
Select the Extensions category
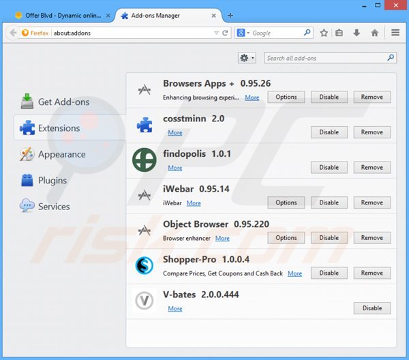70,127
